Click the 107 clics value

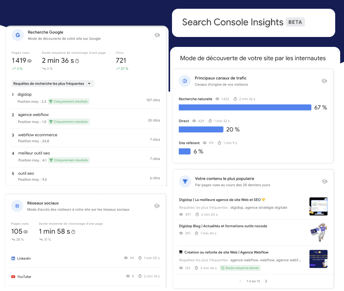[153, 100]
